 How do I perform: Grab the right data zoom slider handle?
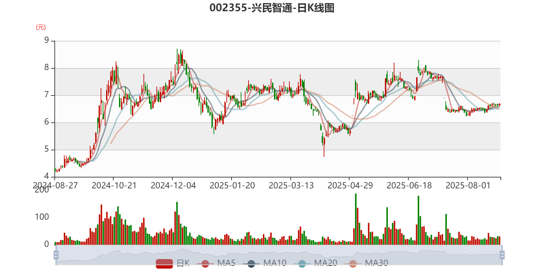(502, 255)
